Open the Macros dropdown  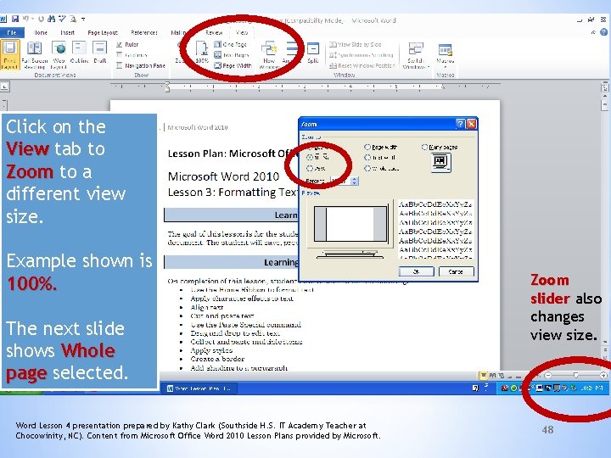pyautogui.click(x=445, y=55)
